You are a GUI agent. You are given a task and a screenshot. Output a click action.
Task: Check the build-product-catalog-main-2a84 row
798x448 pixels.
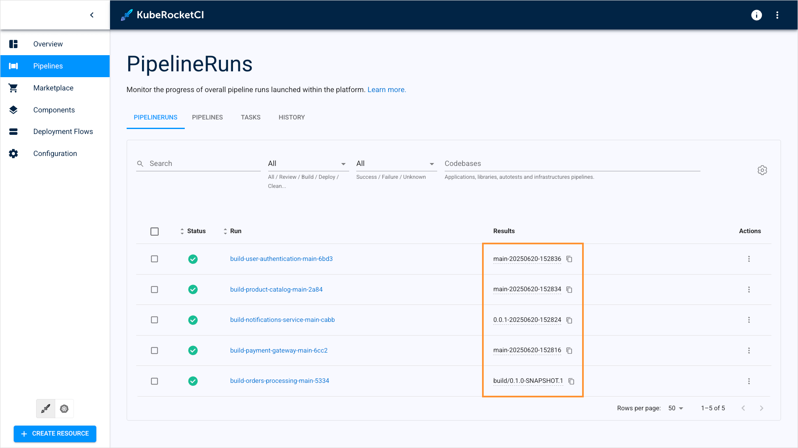[x=154, y=290]
